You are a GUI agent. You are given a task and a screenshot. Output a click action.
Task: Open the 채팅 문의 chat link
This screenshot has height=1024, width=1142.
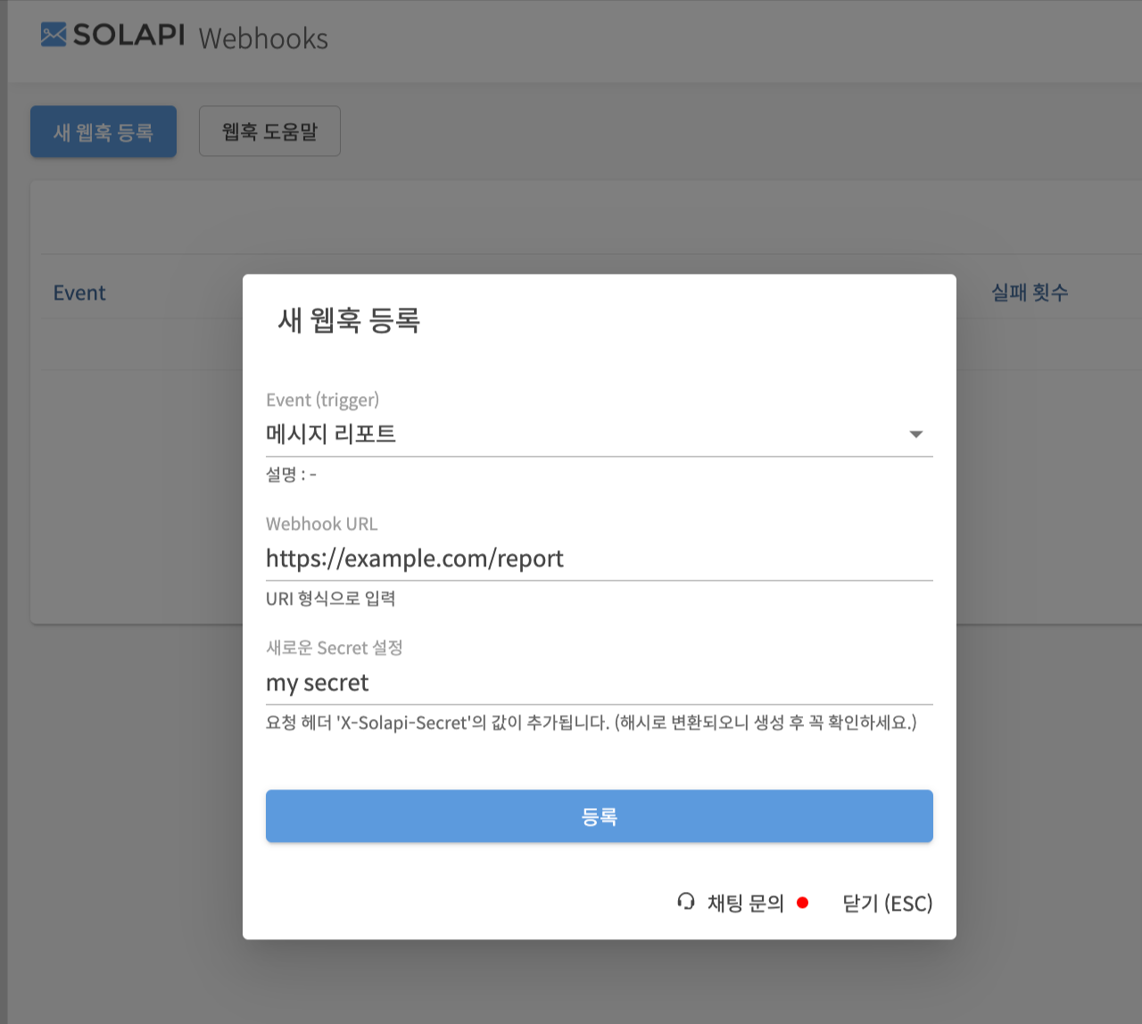click(x=745, y=904)
